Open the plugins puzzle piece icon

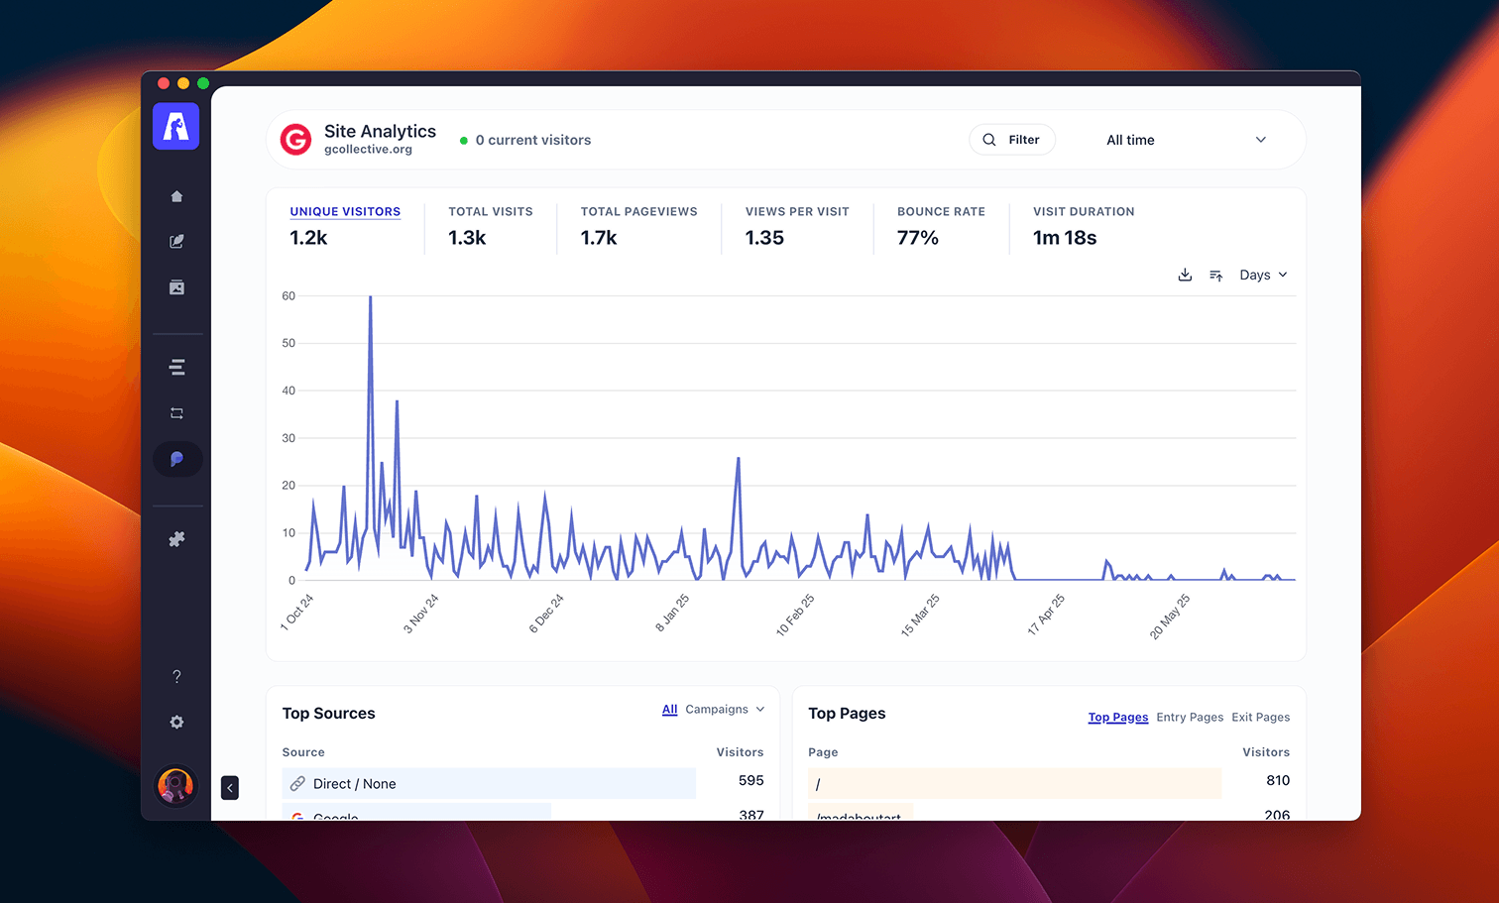click(176, 539)
